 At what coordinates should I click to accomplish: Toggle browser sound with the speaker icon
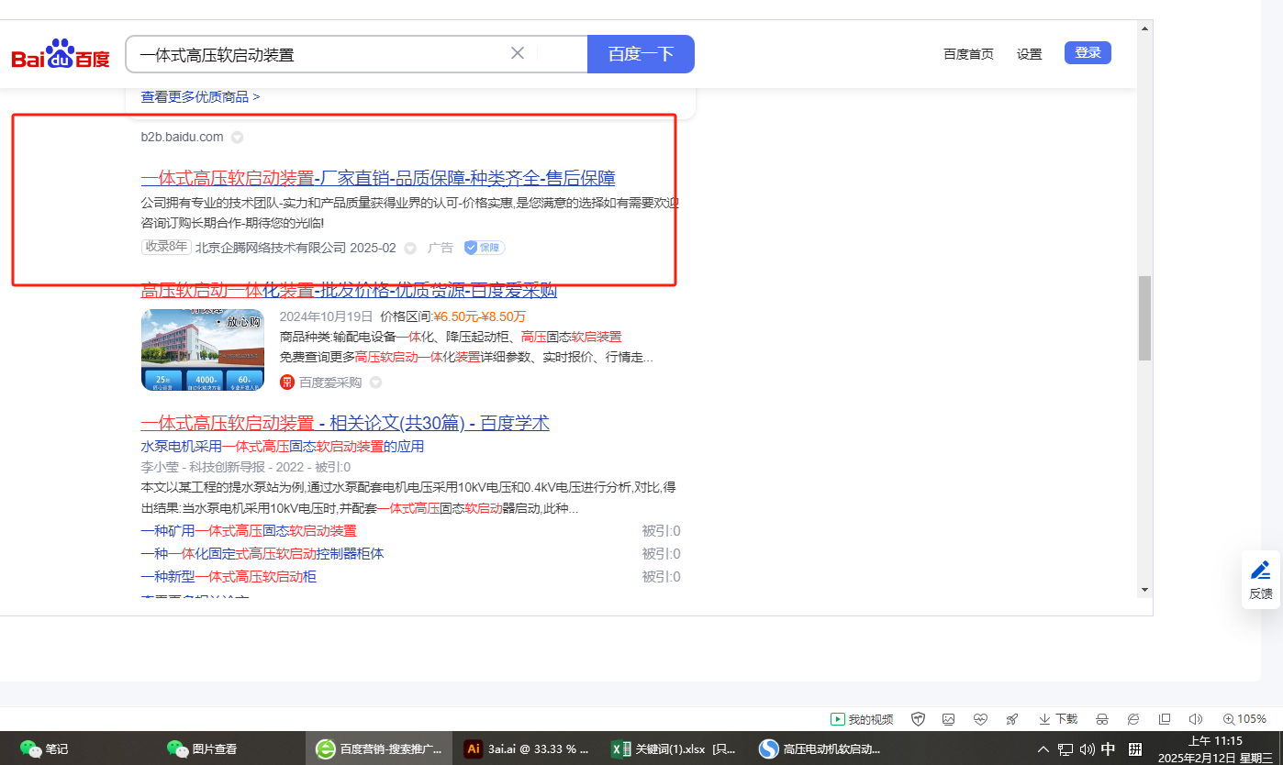tap(1195, 719)
